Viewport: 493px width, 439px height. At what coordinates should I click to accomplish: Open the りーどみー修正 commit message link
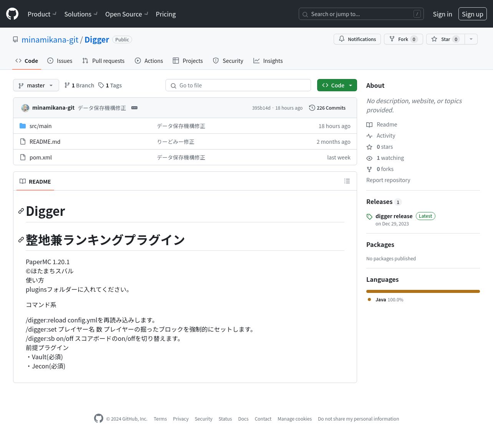click(175, 141)
